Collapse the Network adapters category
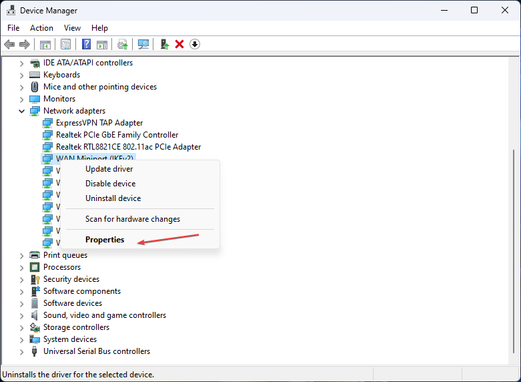Viewport: 521px width, 382px height. 22,111
